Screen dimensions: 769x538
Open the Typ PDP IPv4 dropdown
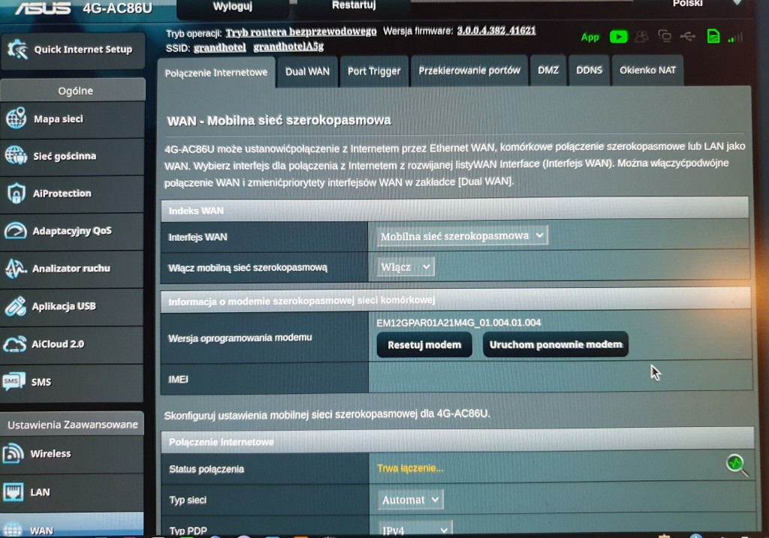[x=415, y=530]
